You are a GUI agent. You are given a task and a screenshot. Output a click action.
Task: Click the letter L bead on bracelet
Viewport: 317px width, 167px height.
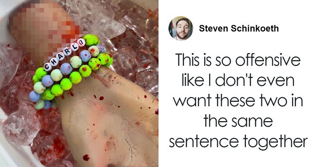[x=74, y=47]
